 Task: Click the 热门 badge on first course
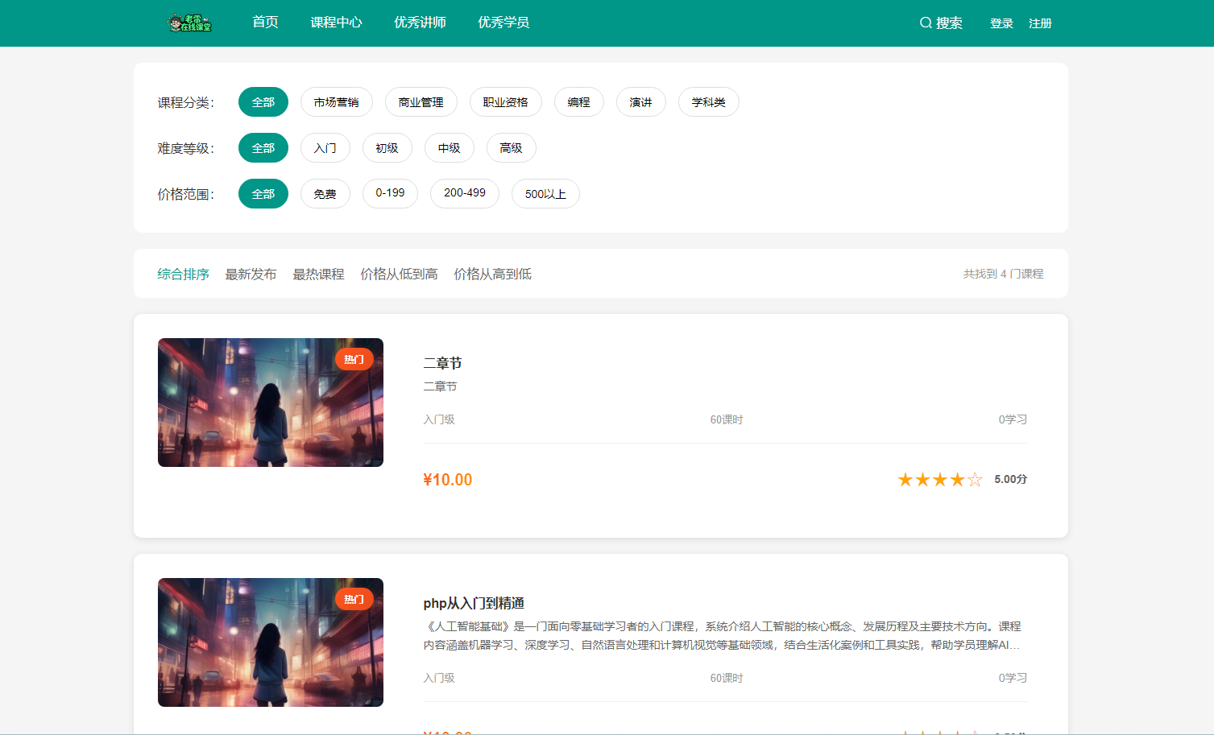pos(354,358)
